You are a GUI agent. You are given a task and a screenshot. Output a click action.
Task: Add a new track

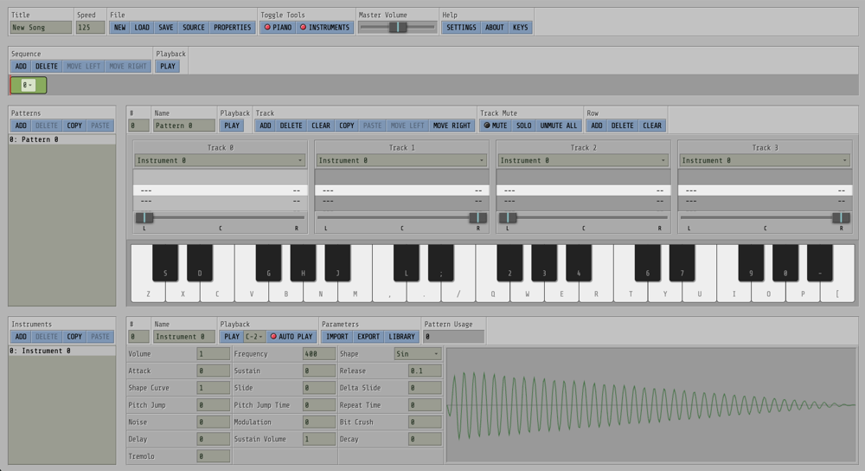tap(265, 126)
